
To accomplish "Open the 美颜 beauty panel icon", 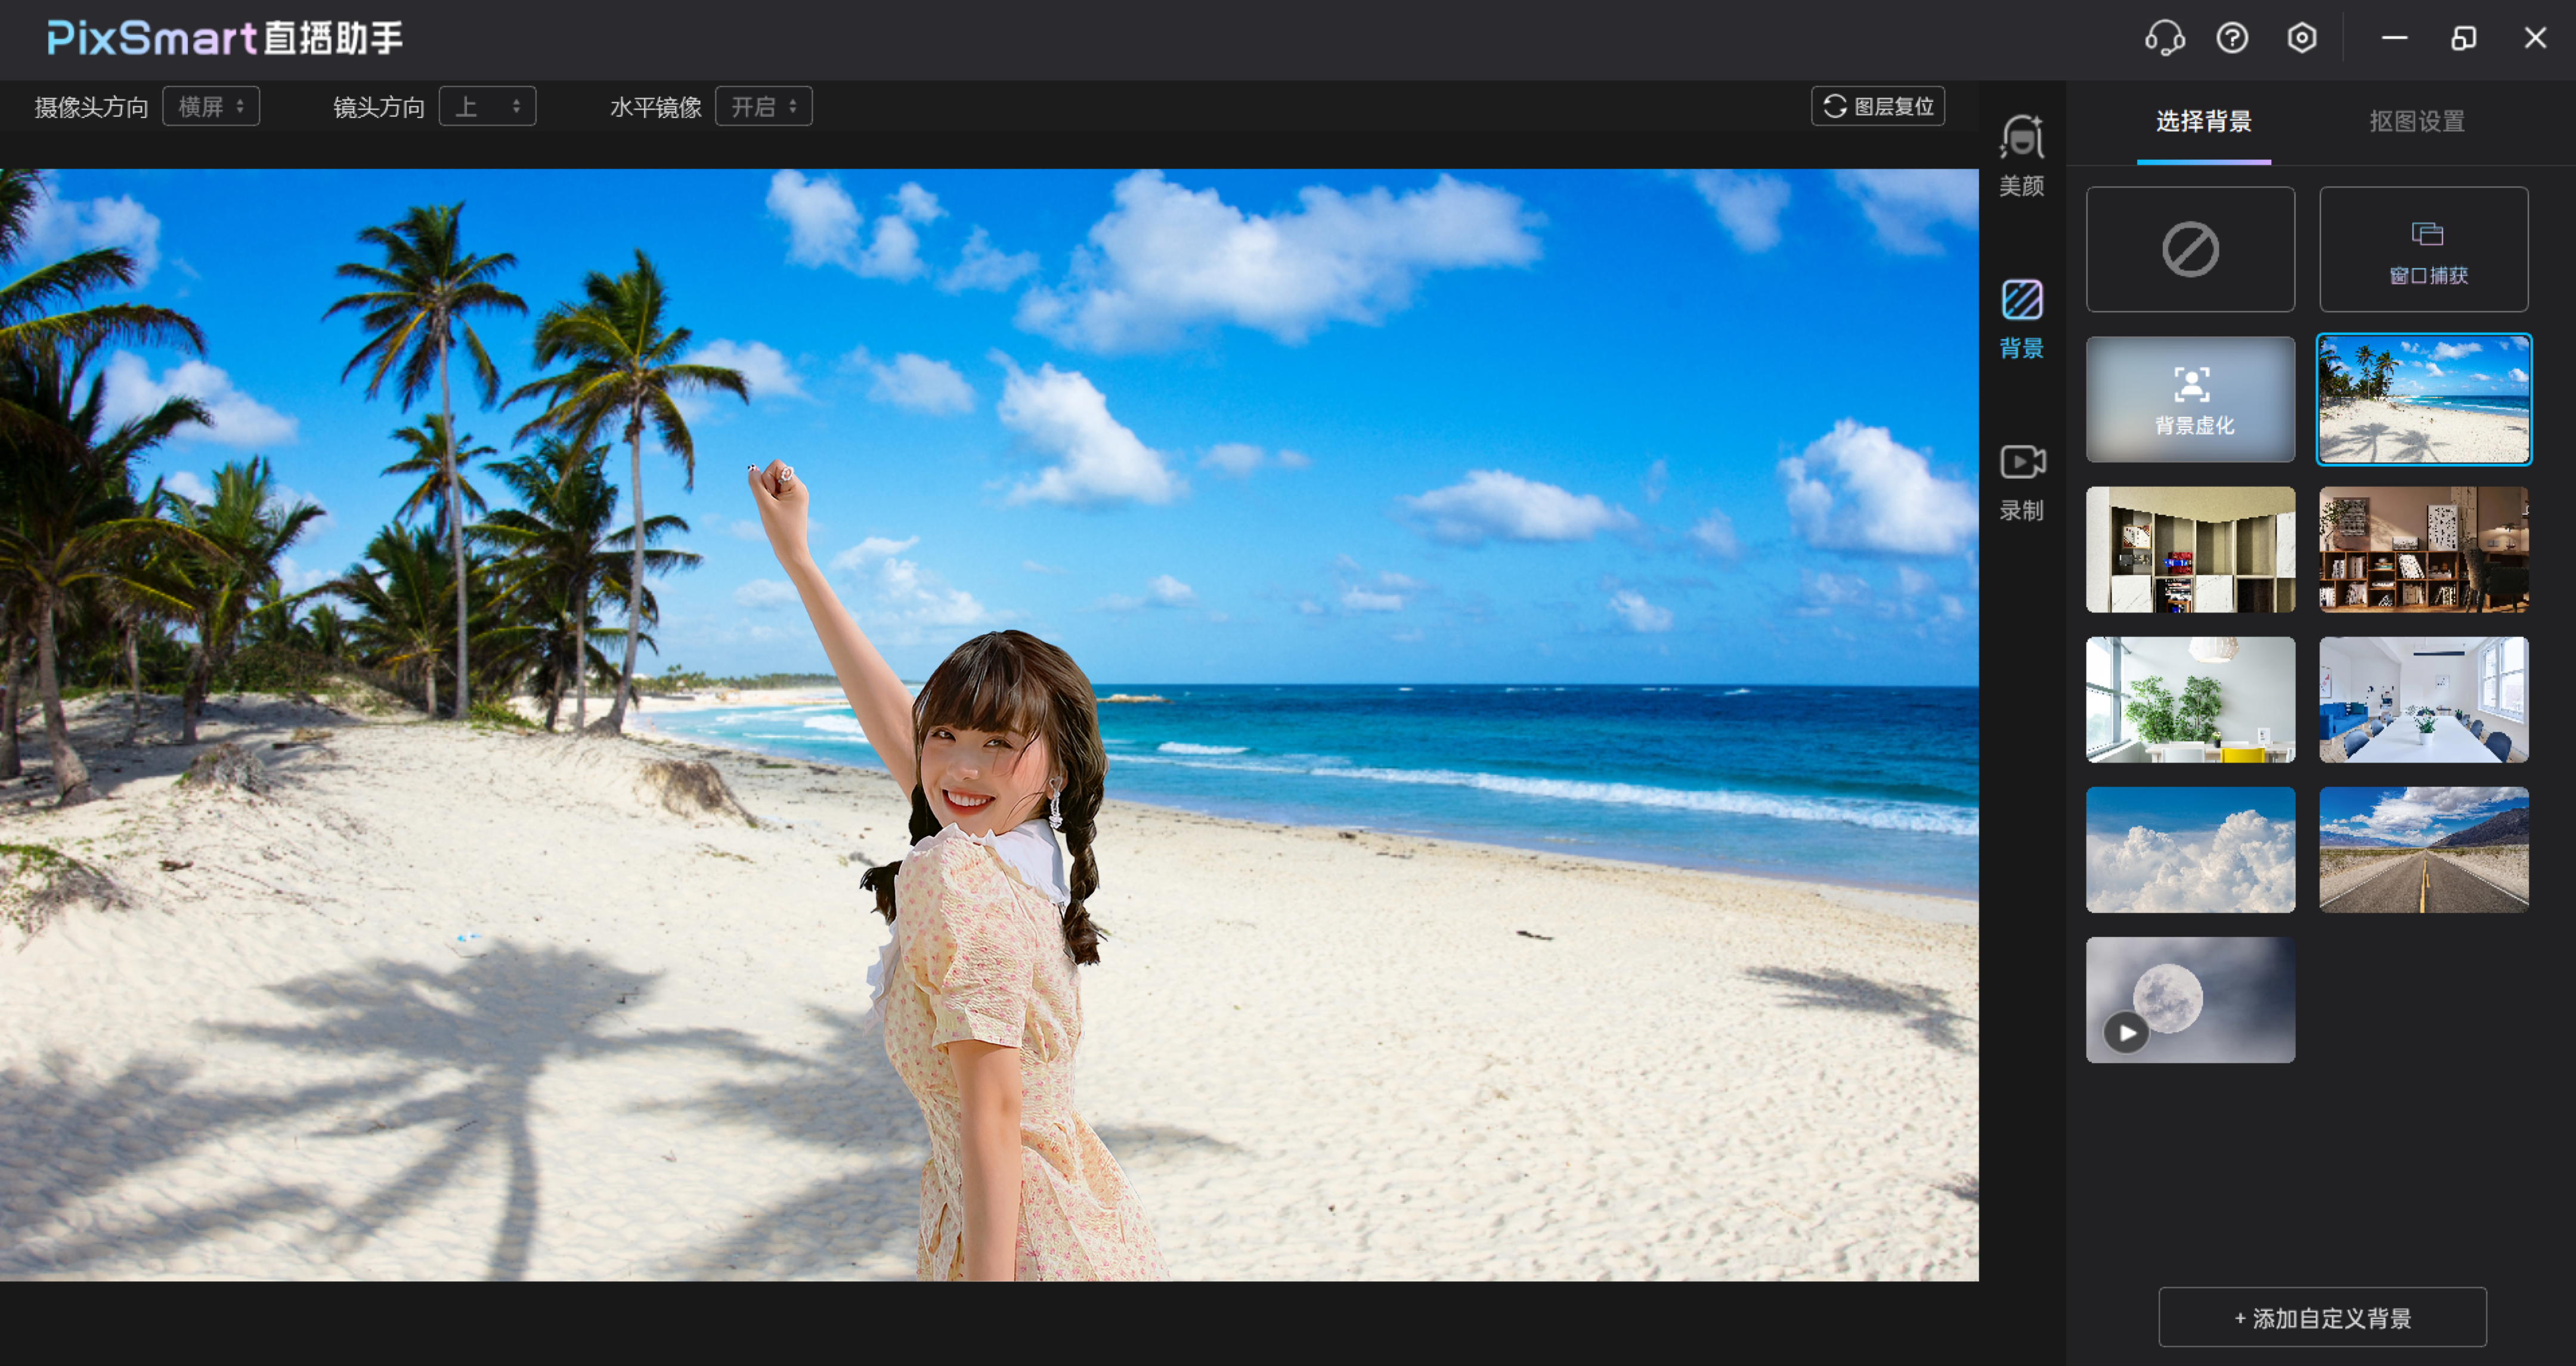I will 2021,155.
